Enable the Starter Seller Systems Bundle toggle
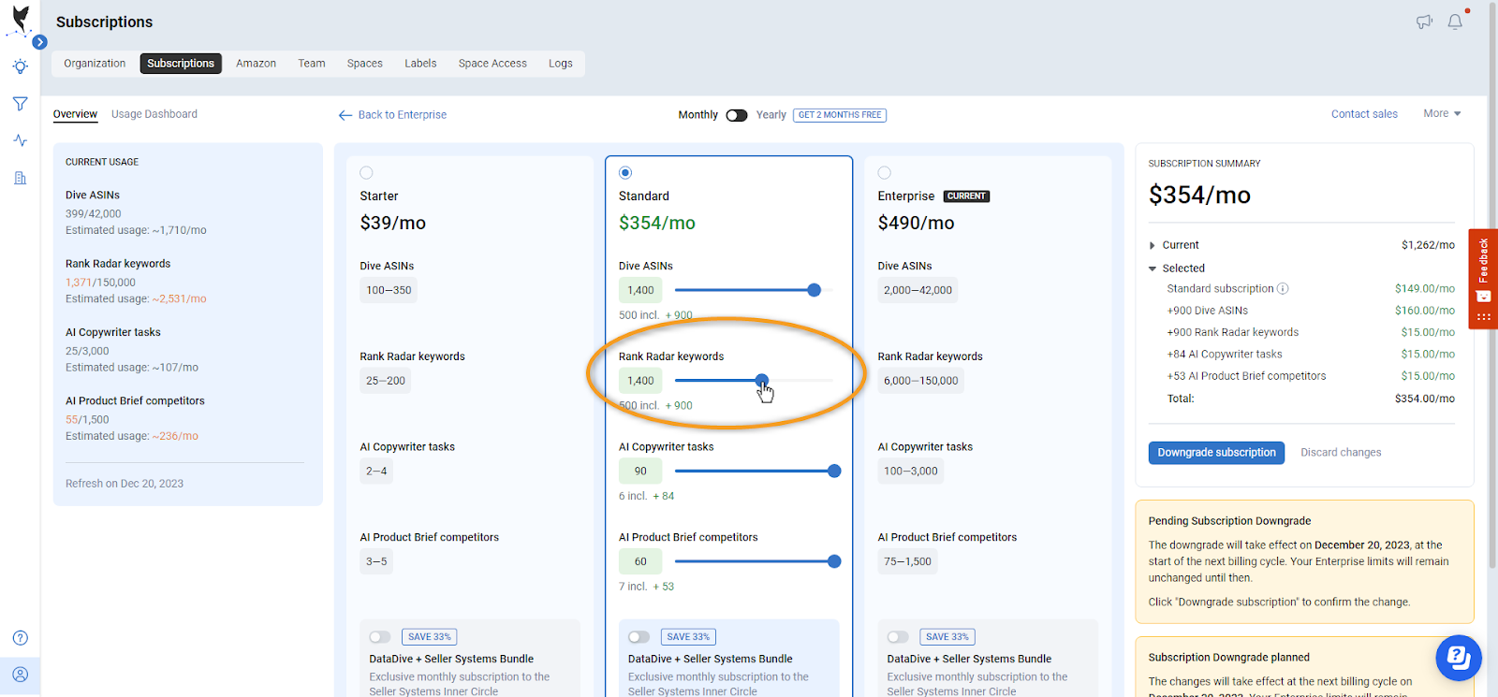The image size is (1498, 697). click(379, 637)
